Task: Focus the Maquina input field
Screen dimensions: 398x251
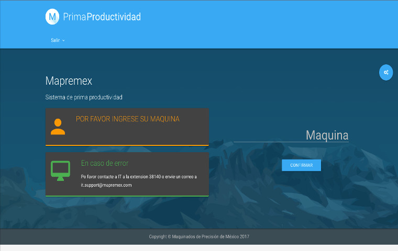Action: pos(291,135)
